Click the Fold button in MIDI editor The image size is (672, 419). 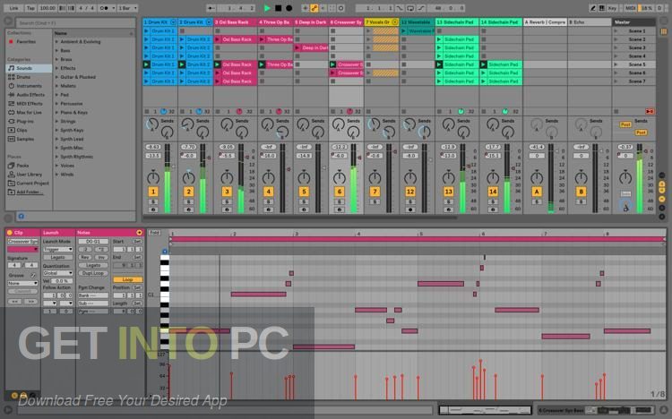pos(154,233)
